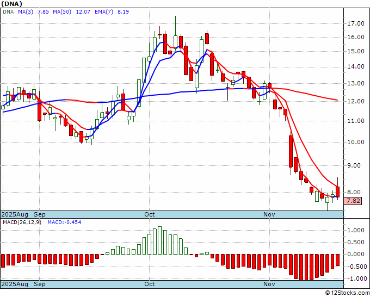The image size is (370, 297).
Task: Click Nov on the price chart date axis
Action: coord(269,214)
